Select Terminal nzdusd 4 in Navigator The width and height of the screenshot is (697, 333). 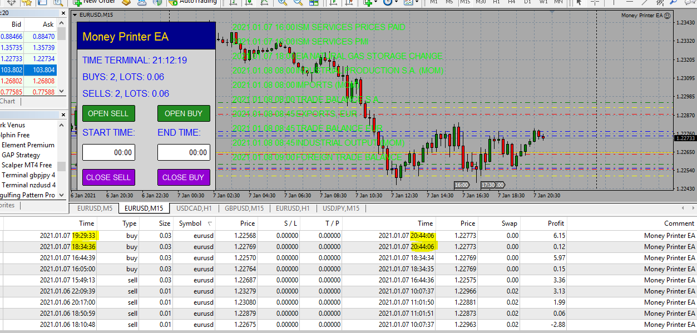[28, 185]
